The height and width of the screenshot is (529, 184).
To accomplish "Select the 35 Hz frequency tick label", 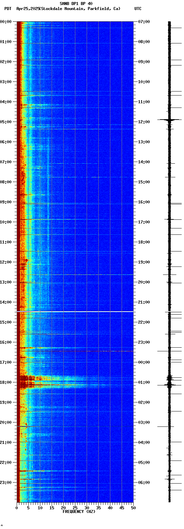I will 98,508.
